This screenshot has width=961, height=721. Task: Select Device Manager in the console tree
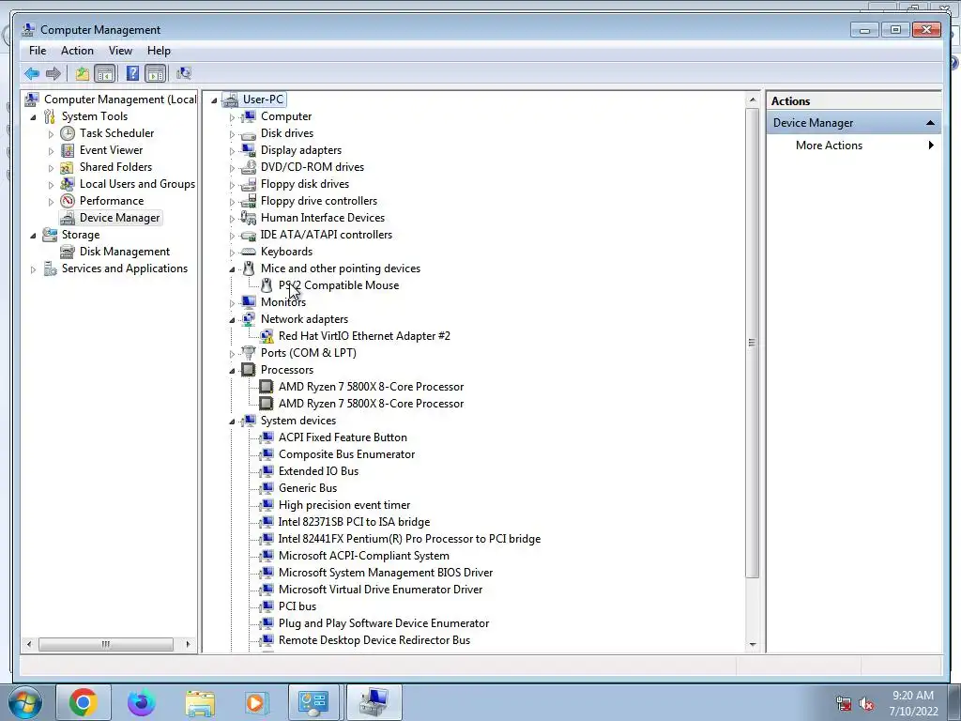pyautogui.click(x=119, y=218)
